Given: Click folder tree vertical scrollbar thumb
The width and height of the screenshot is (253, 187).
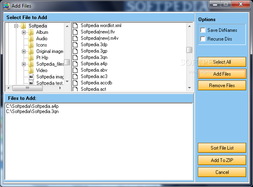Looking at the screenshot, I should 67,62.
